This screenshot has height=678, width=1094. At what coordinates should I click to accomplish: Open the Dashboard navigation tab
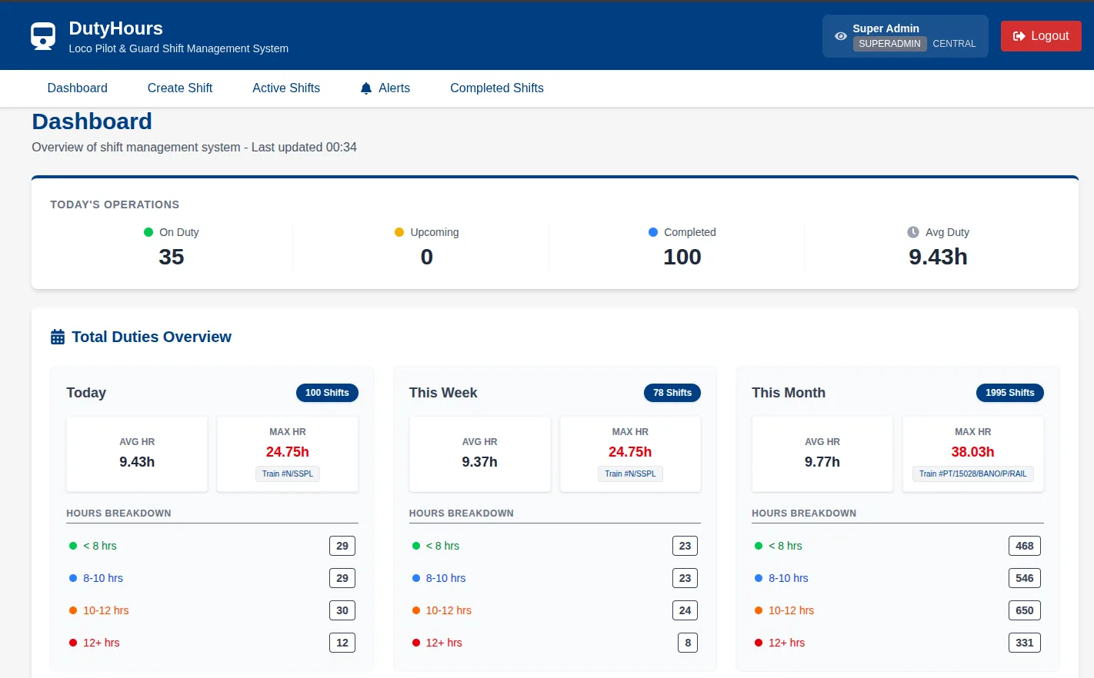(x=78, y=88)
